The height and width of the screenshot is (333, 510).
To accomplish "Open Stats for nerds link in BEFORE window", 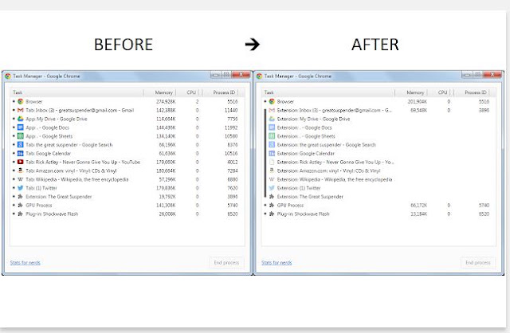I will click(x=25, y=262).
